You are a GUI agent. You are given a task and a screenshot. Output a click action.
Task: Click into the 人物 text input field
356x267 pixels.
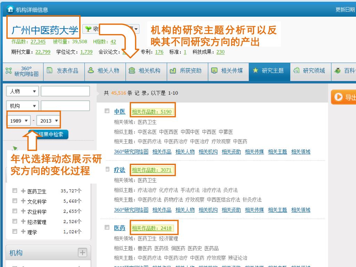[65, 91]
